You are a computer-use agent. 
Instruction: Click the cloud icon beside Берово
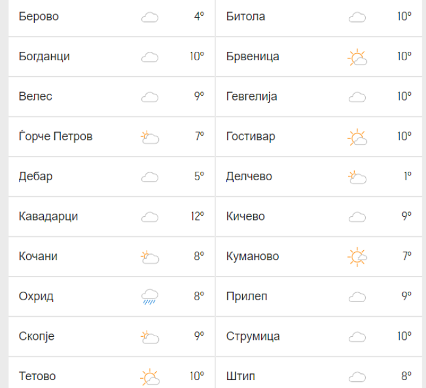tap(150, 17)
